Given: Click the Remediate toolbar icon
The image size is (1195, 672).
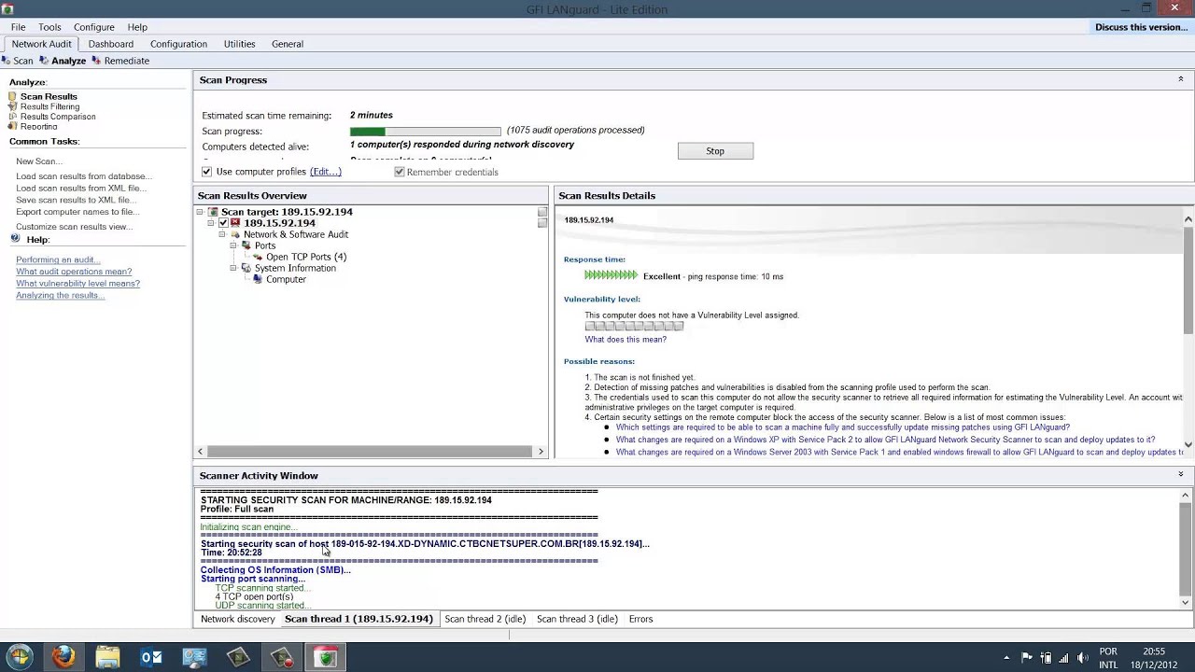Looking at the screenshot, I should pyautogui.click(x=96, y=61).
